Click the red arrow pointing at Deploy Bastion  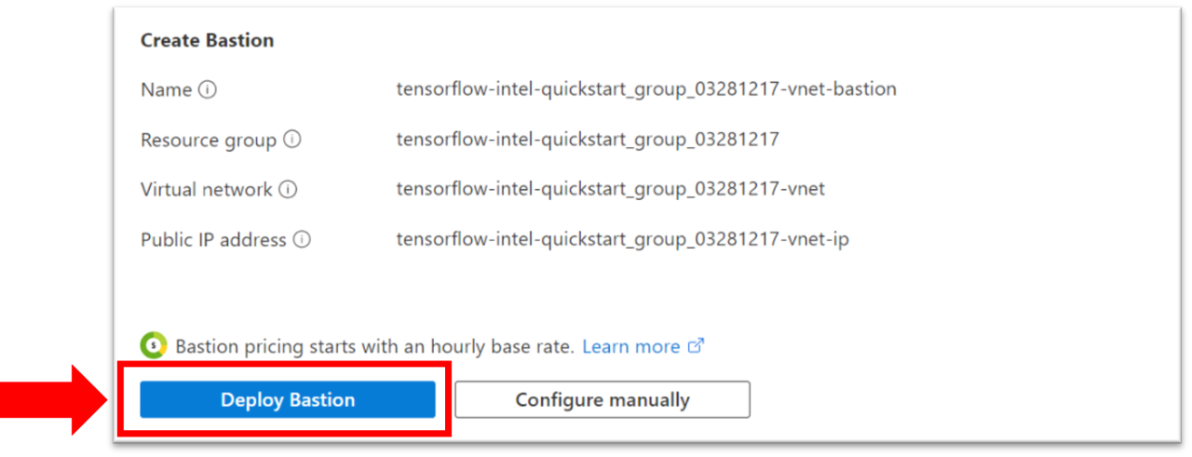click(x=55, y=400)
